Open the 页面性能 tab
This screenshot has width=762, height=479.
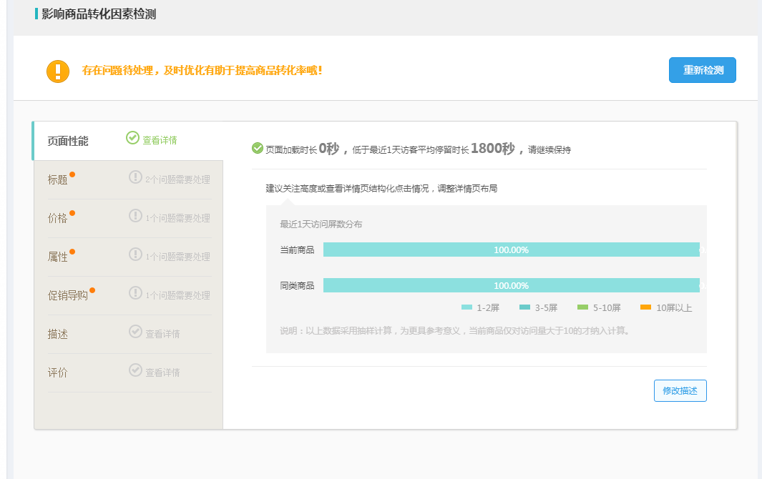68,141
